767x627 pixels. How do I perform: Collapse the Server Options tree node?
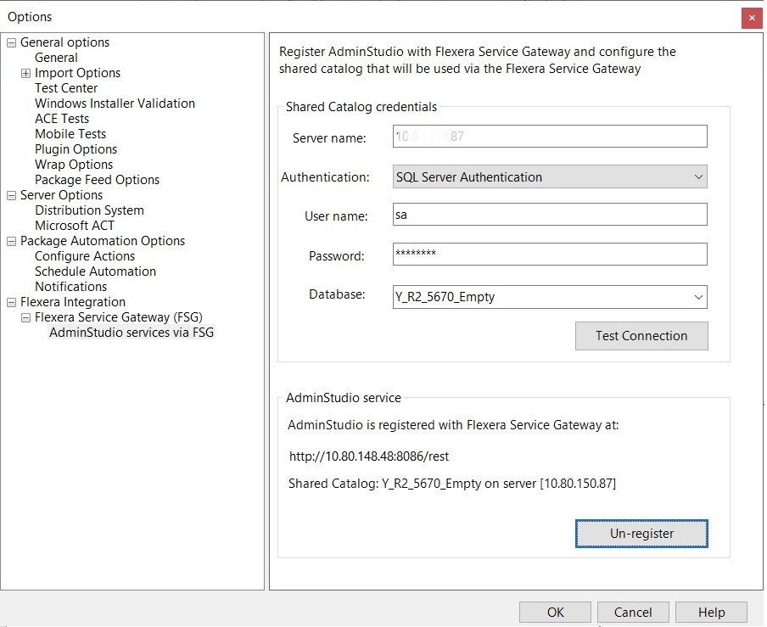click(x=12, y=195)
